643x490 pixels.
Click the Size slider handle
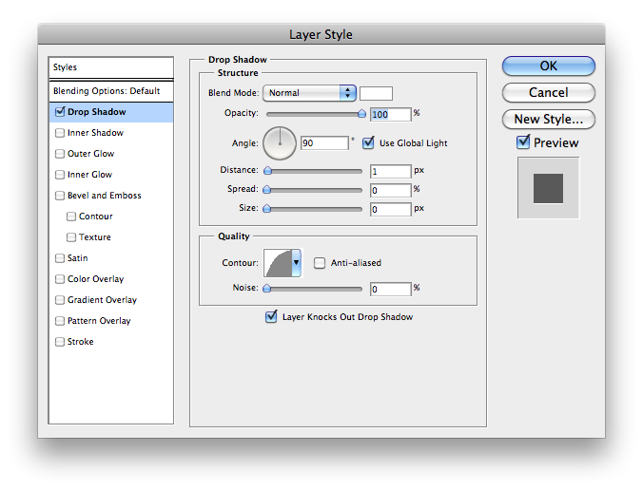pyautogui.click(x=267, y=208)
